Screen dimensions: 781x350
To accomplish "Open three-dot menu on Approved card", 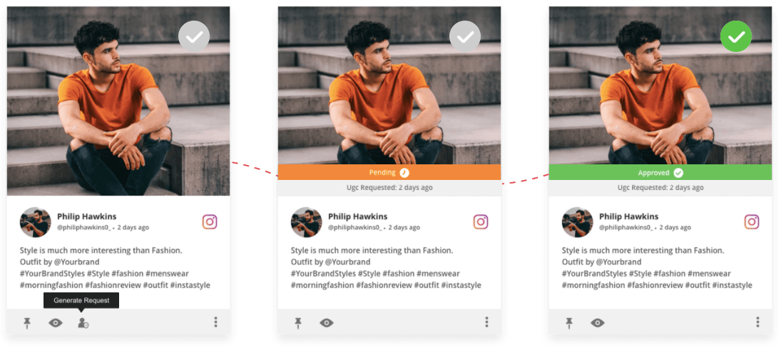I will (x=757, y=322).
